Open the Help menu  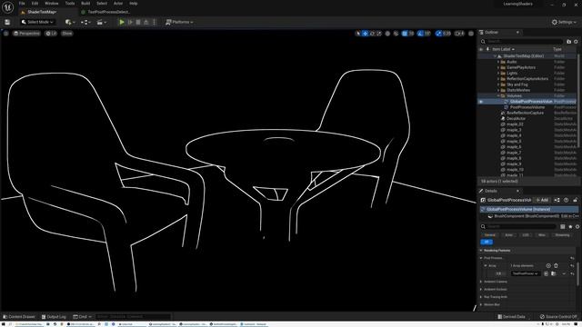click(x=134, y=4)
